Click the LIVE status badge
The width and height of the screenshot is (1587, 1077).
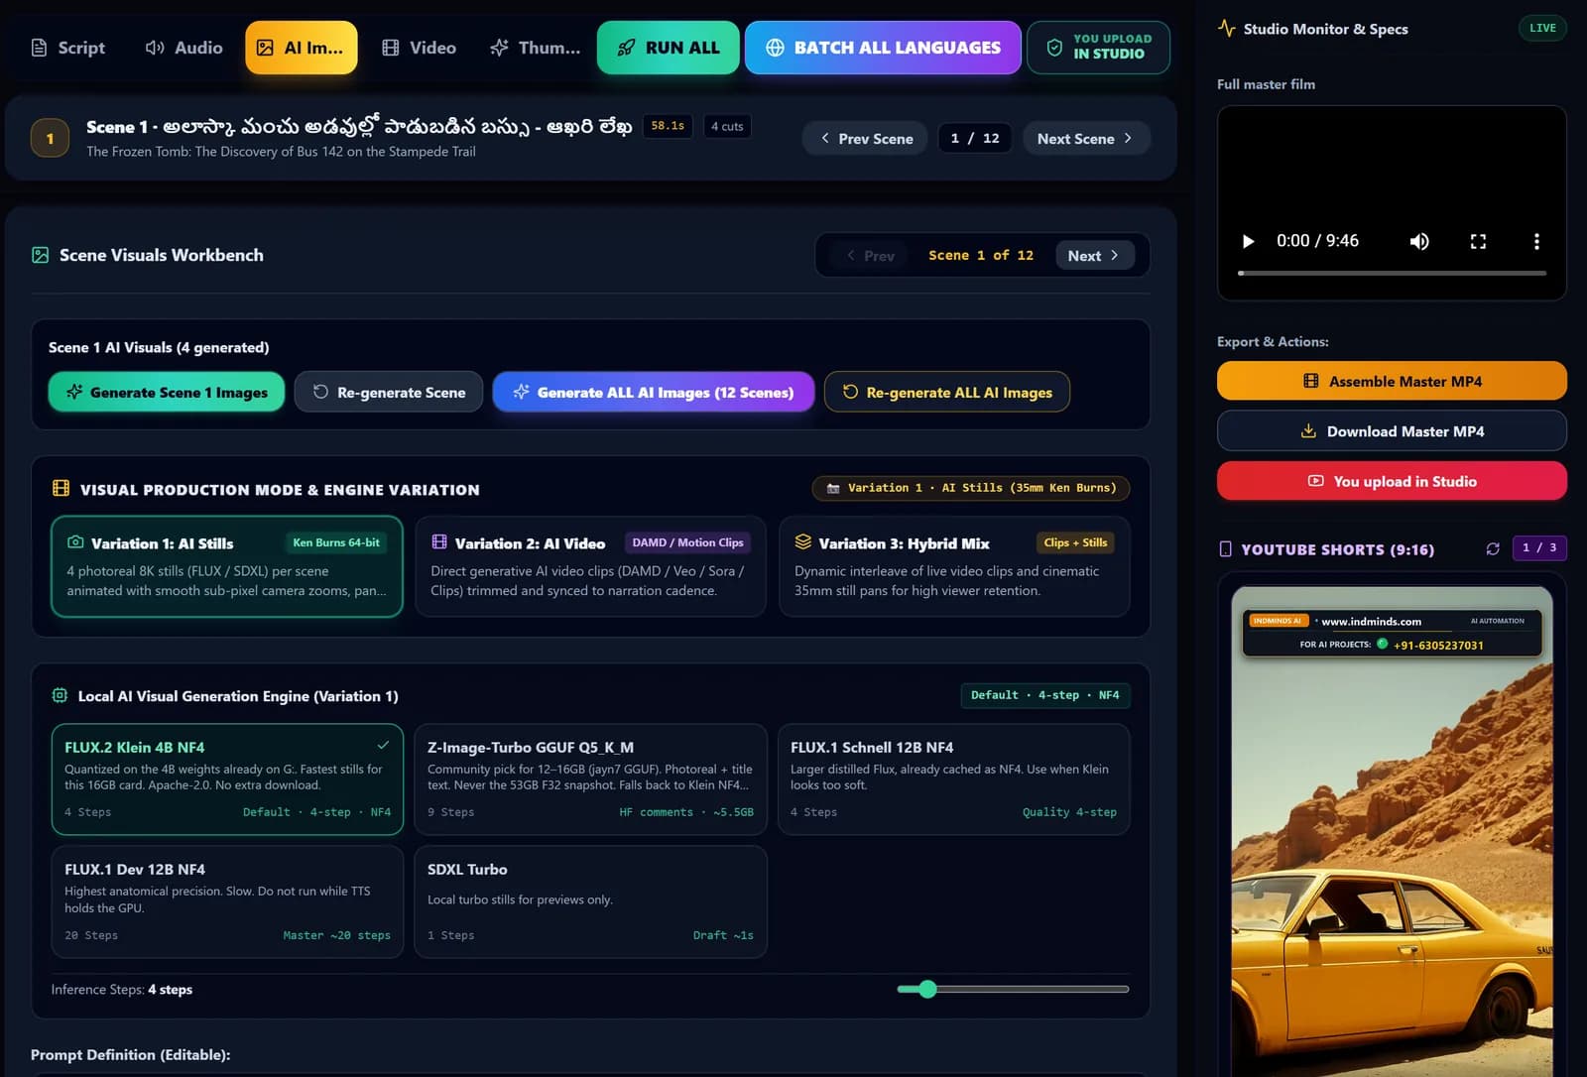pos(1542,28)
